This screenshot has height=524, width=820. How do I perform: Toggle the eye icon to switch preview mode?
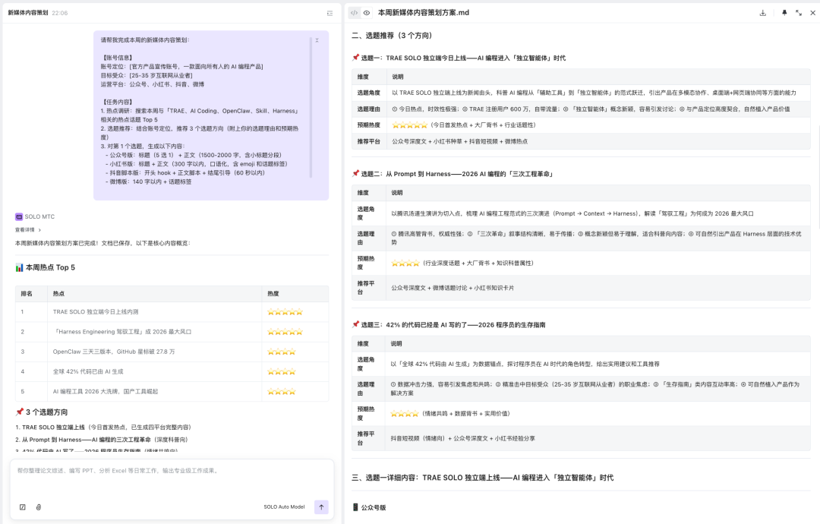pyautogui.click(x=365, y=13)
